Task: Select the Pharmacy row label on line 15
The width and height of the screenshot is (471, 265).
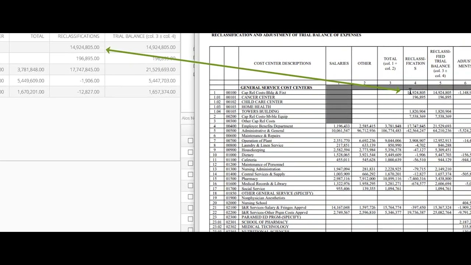Action: (x=249, y=179)
